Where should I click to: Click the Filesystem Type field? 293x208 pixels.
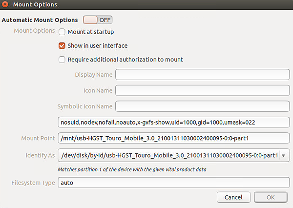tap(173, 183)
